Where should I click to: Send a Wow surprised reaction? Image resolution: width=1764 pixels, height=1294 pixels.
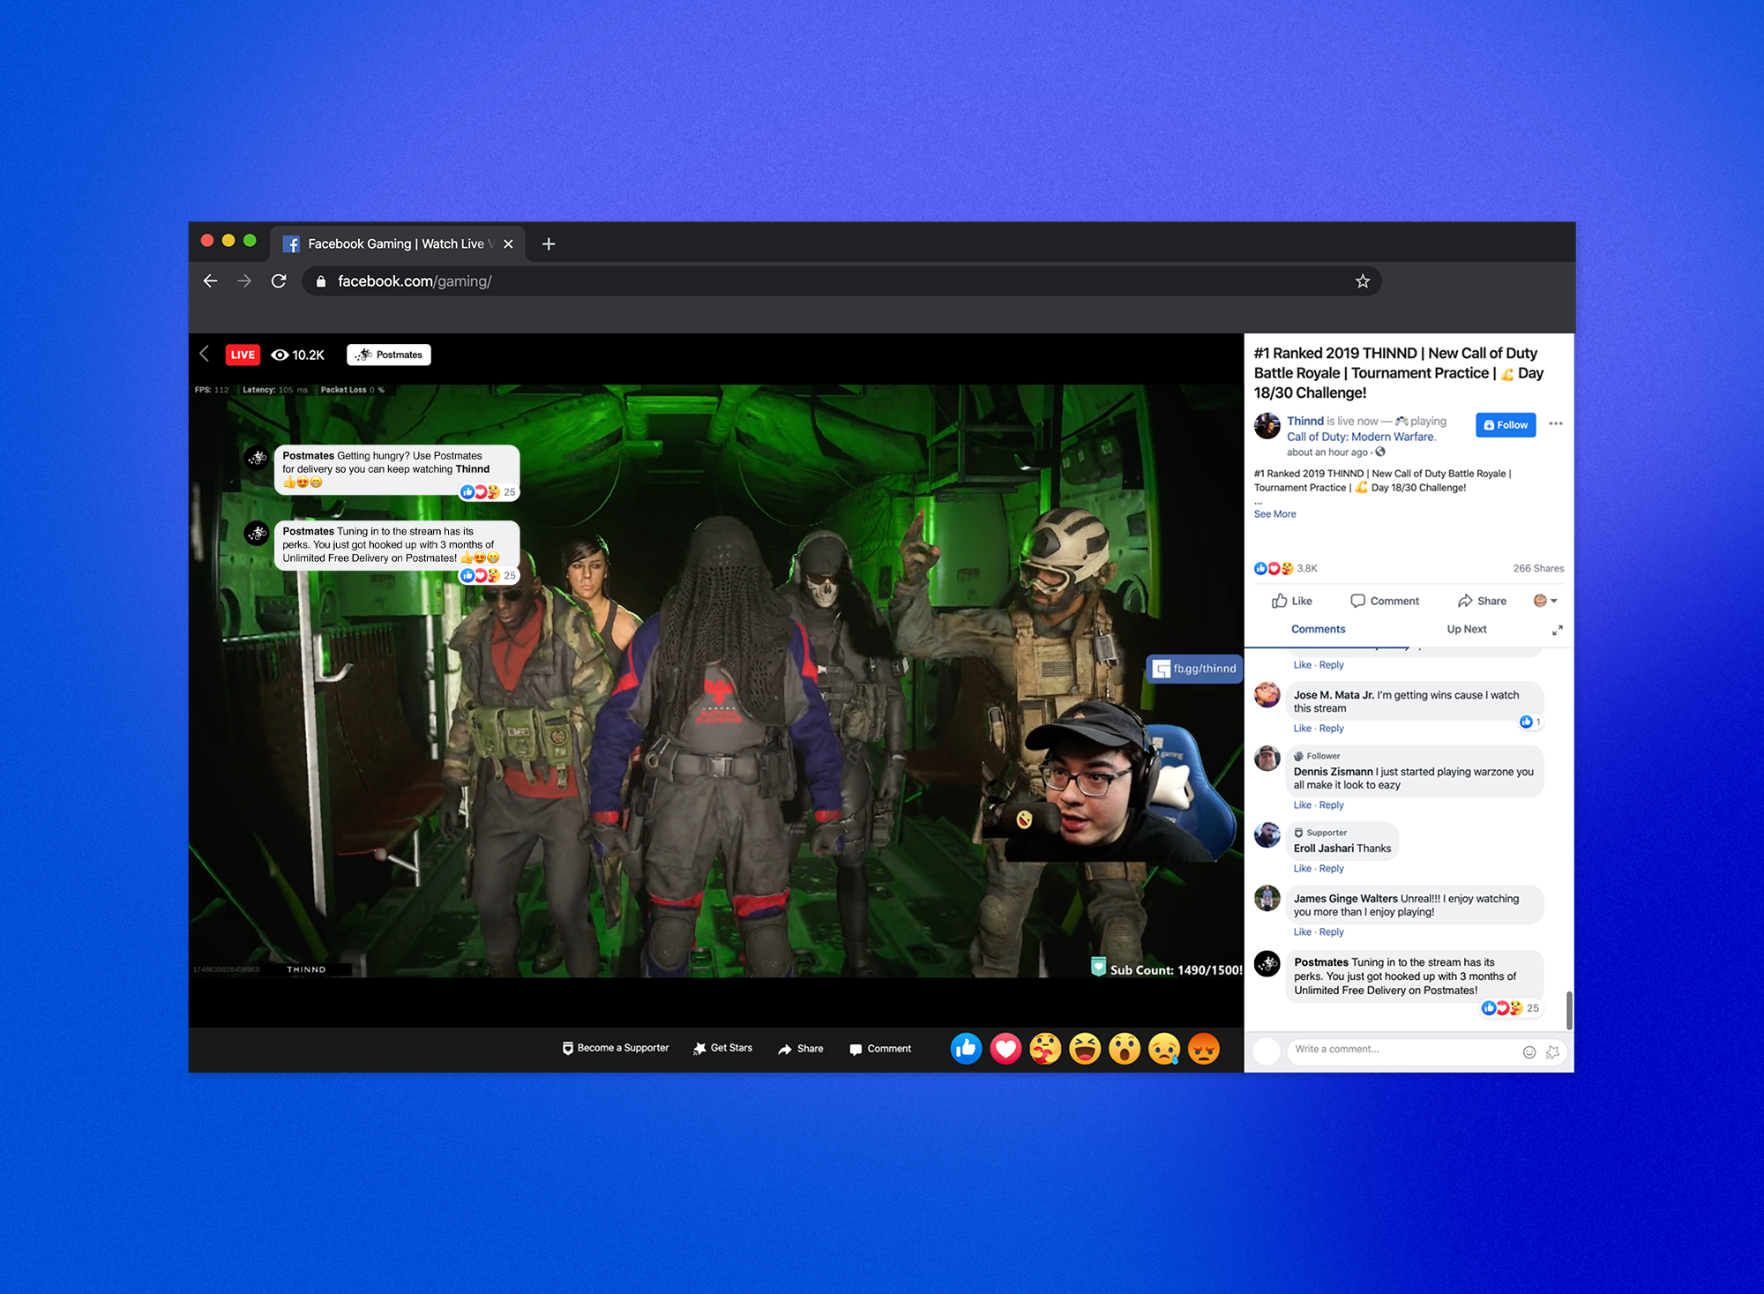point(1125,1048)
